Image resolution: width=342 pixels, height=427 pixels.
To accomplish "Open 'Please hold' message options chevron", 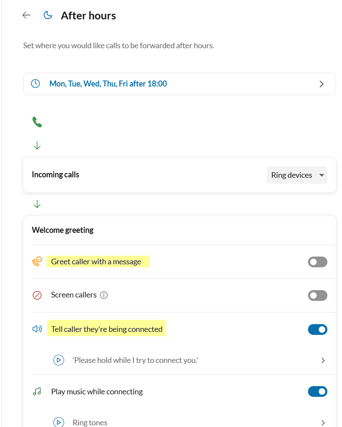I will [x=323, y=361].
